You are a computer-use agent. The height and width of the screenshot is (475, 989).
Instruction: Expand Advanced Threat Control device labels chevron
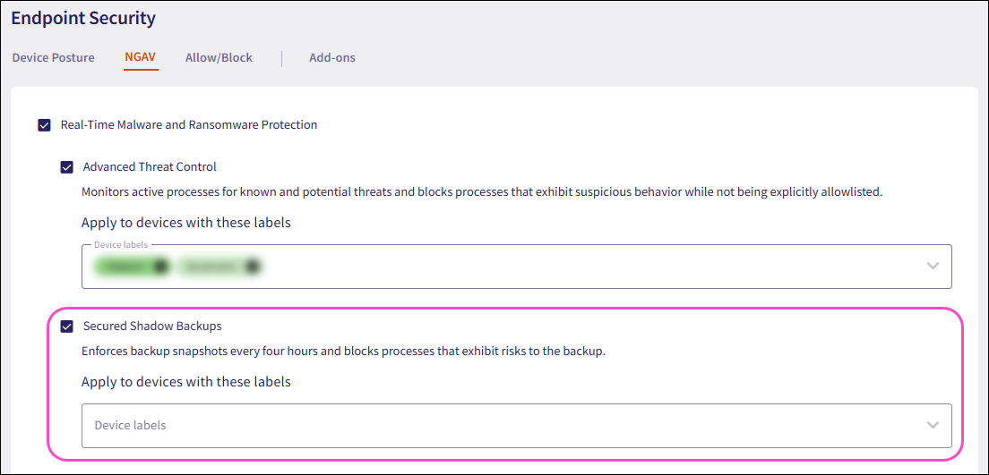click(x=933, y=266)
